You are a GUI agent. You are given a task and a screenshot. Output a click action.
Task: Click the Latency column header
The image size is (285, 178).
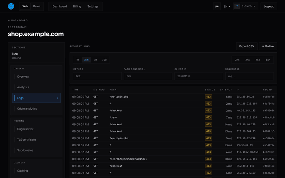226,90
